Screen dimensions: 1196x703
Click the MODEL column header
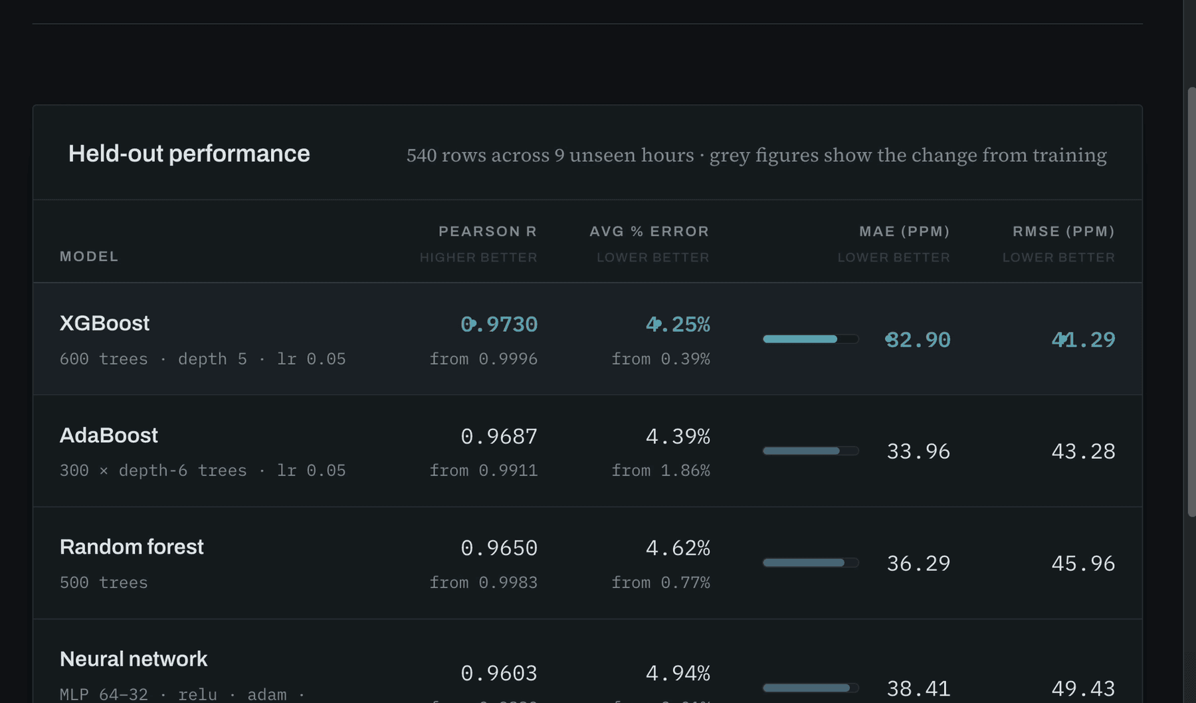pyautogui.click(x=89, y=256)
